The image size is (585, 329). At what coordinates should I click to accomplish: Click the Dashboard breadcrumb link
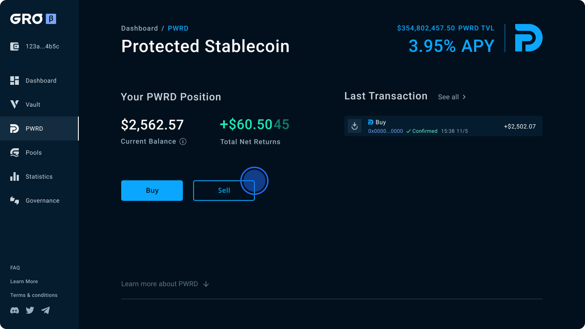(140, 28)
